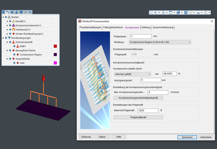Click the mold base icon in panel toolbar

pyautogui.click(x=12, y=12)
